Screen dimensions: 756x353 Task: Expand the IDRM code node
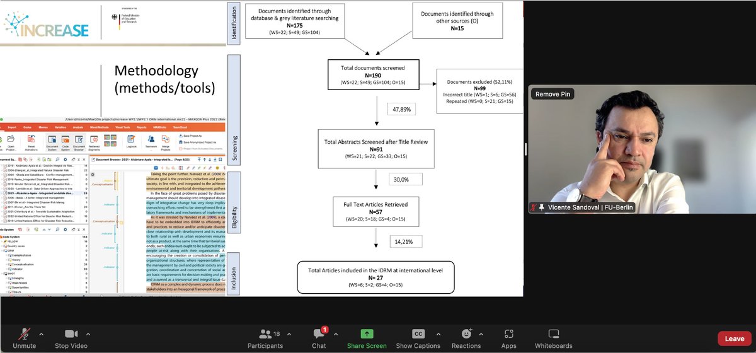click(3, 251)
